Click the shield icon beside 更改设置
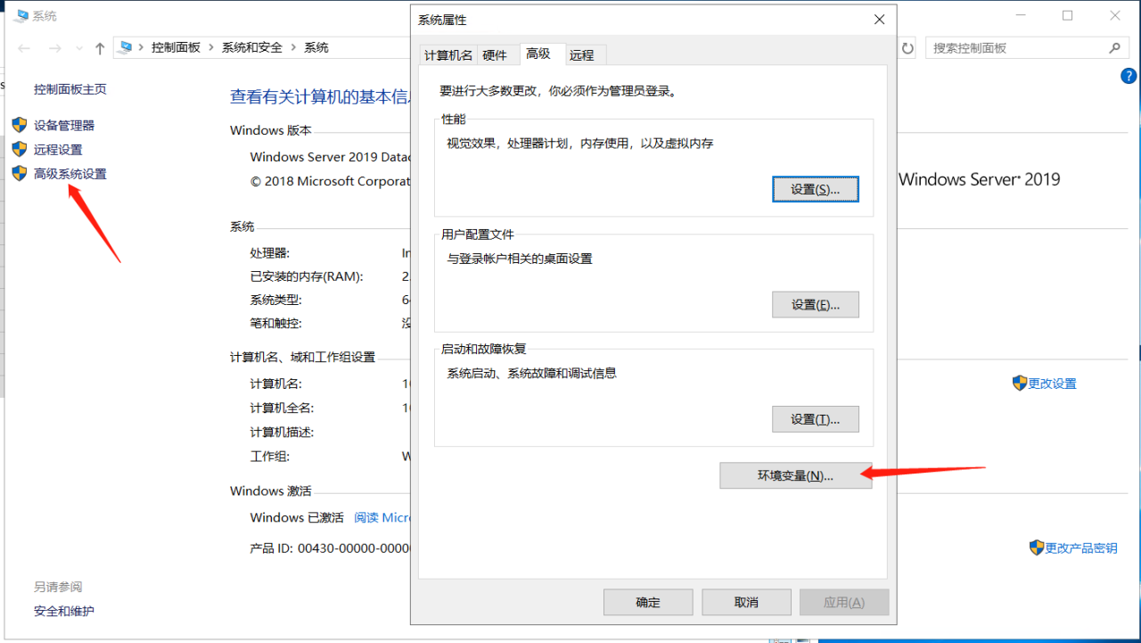1141x643 pixels. 1020,383
